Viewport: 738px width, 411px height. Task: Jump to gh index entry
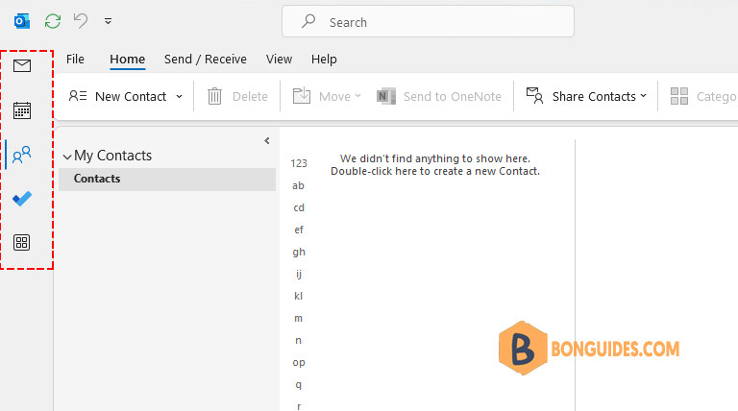(x=299, y=253)
